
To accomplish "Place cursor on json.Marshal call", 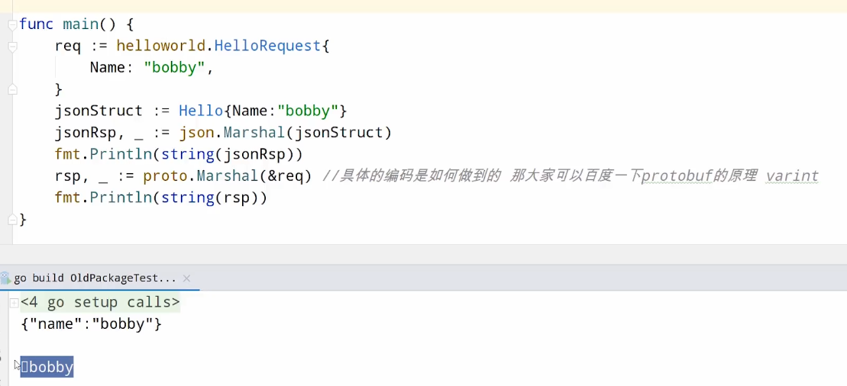I will click(x=232, y=133).
